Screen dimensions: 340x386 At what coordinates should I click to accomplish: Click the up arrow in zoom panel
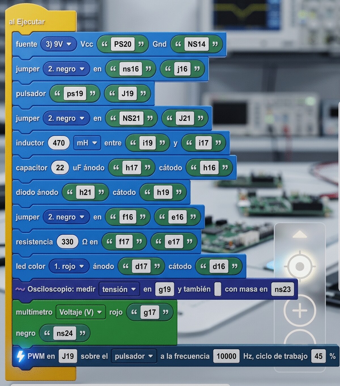pyautogui.click(x=300, y=234)
